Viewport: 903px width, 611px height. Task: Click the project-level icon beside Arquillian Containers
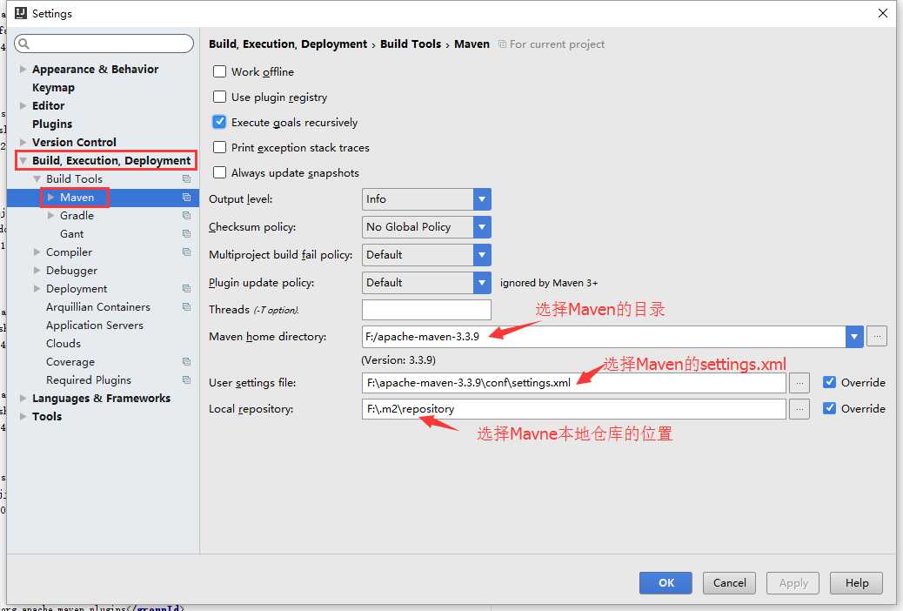click(186, 306)
